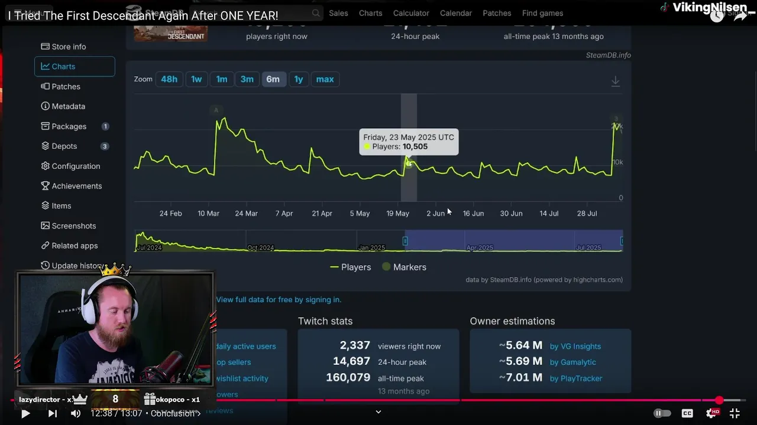Click the SteamDB search magnifier icon
Screen dimensions: 757x425
(316, 13)
